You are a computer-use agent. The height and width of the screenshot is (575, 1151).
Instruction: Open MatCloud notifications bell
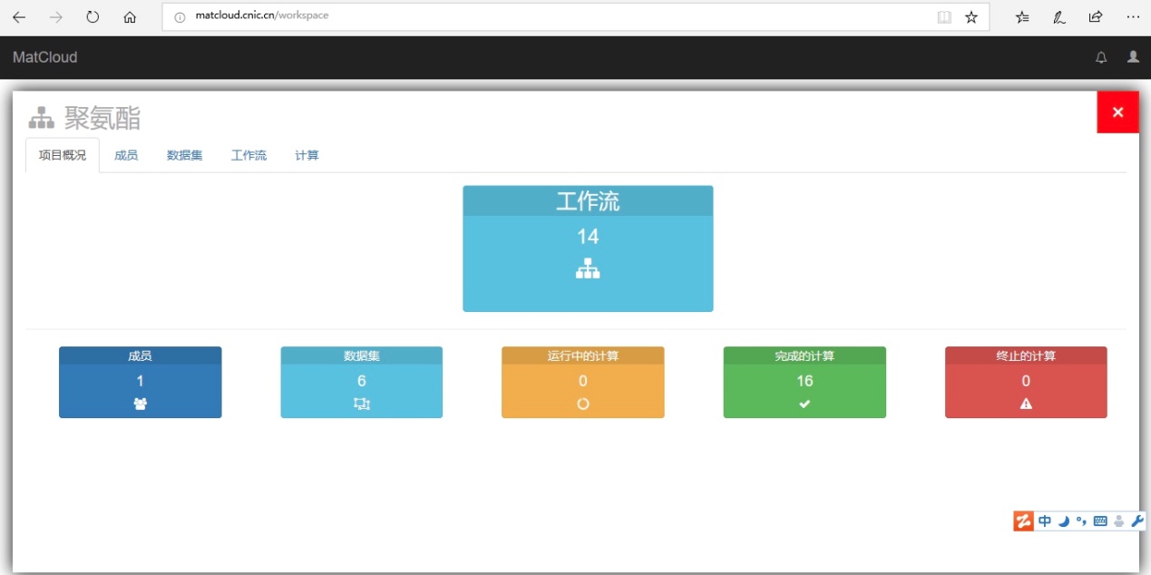[x=1101, y=57]
